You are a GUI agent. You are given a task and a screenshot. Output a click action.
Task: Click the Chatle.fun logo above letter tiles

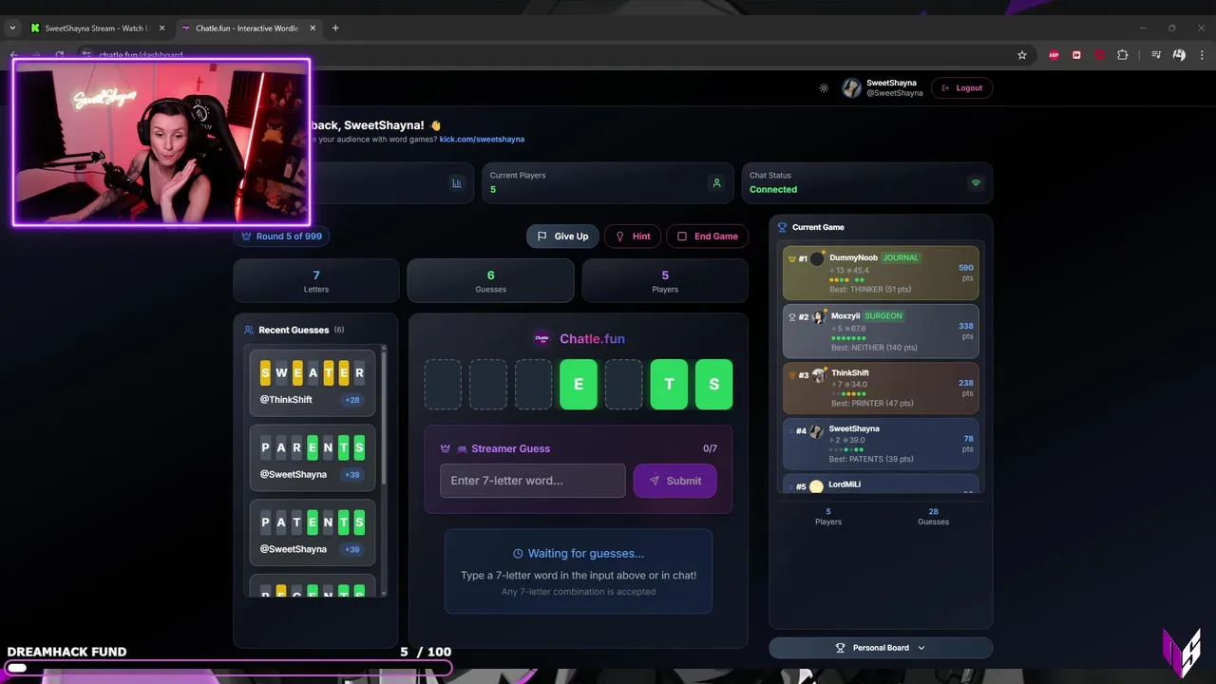click(x=542, y=338)
